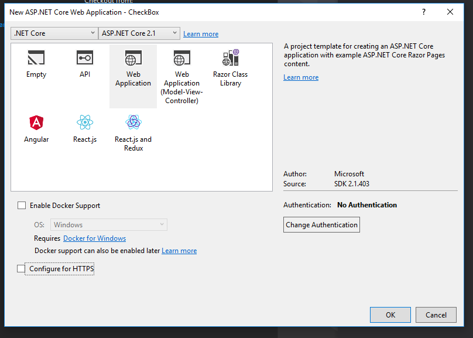Open the Docker for Windows link
The image size is (473, 338).
pyautogui.click(x=94, y=238)
